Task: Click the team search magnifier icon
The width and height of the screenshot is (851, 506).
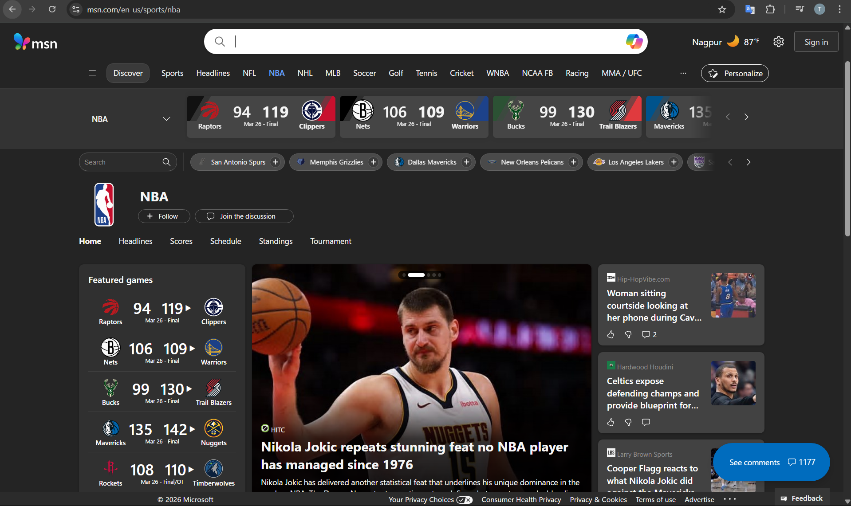Action: pos(166,162)
